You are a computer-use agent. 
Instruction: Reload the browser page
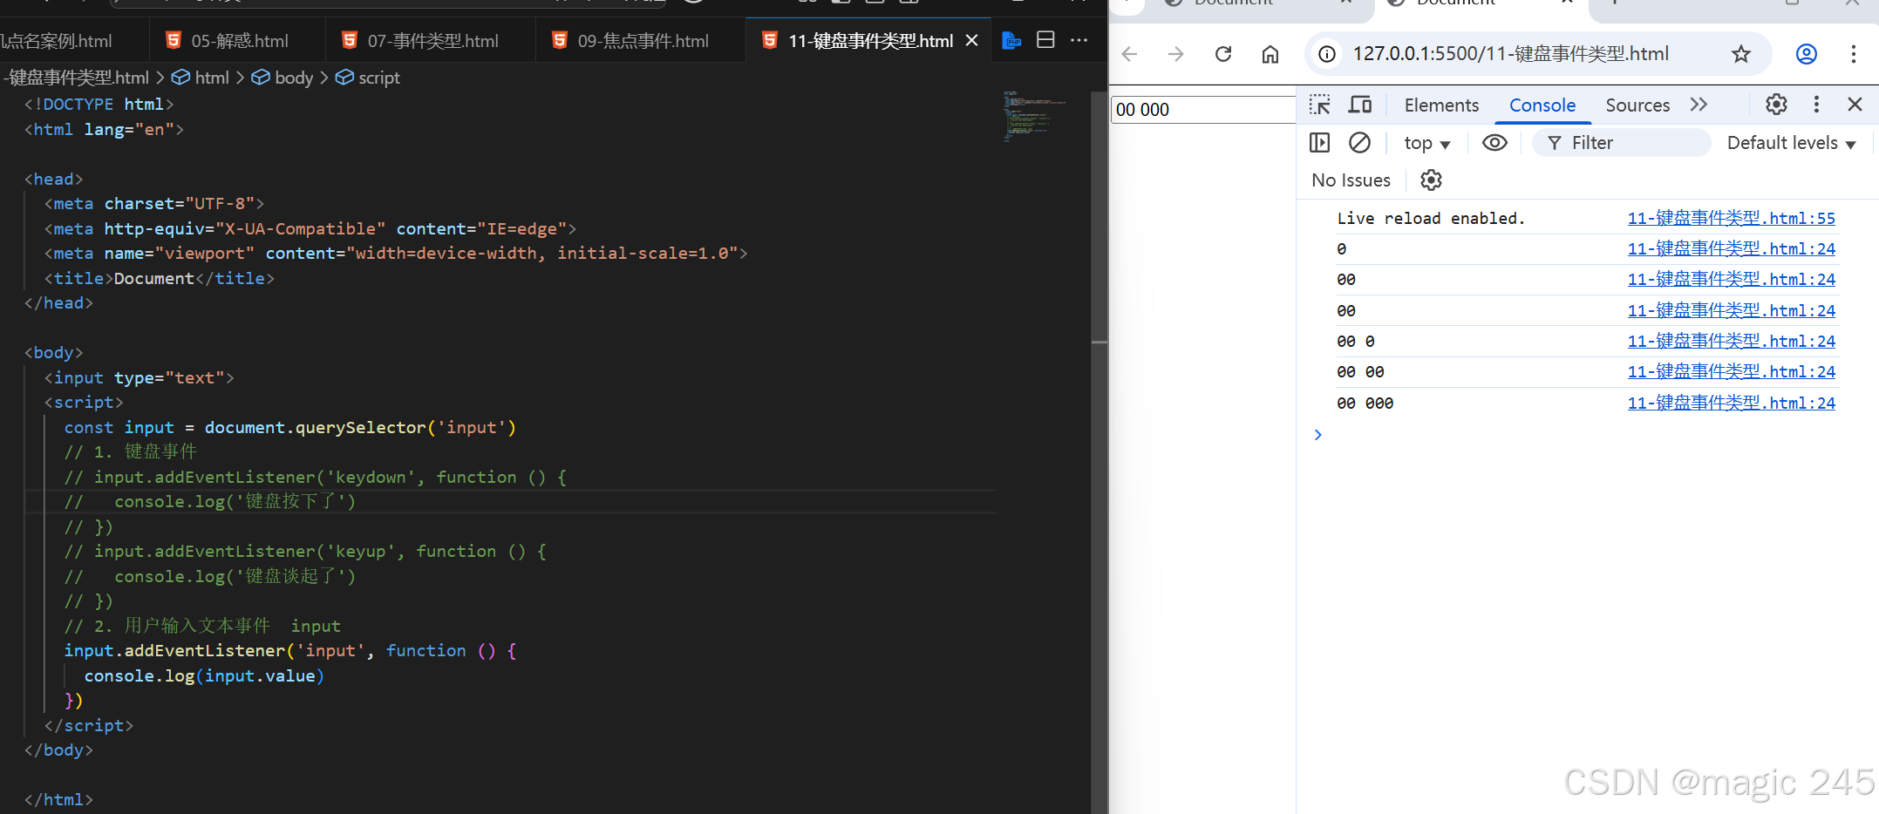(1223, 54)
